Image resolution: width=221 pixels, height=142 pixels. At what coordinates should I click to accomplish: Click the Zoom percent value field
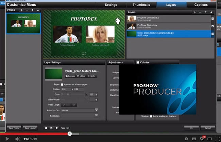(92, 94)
